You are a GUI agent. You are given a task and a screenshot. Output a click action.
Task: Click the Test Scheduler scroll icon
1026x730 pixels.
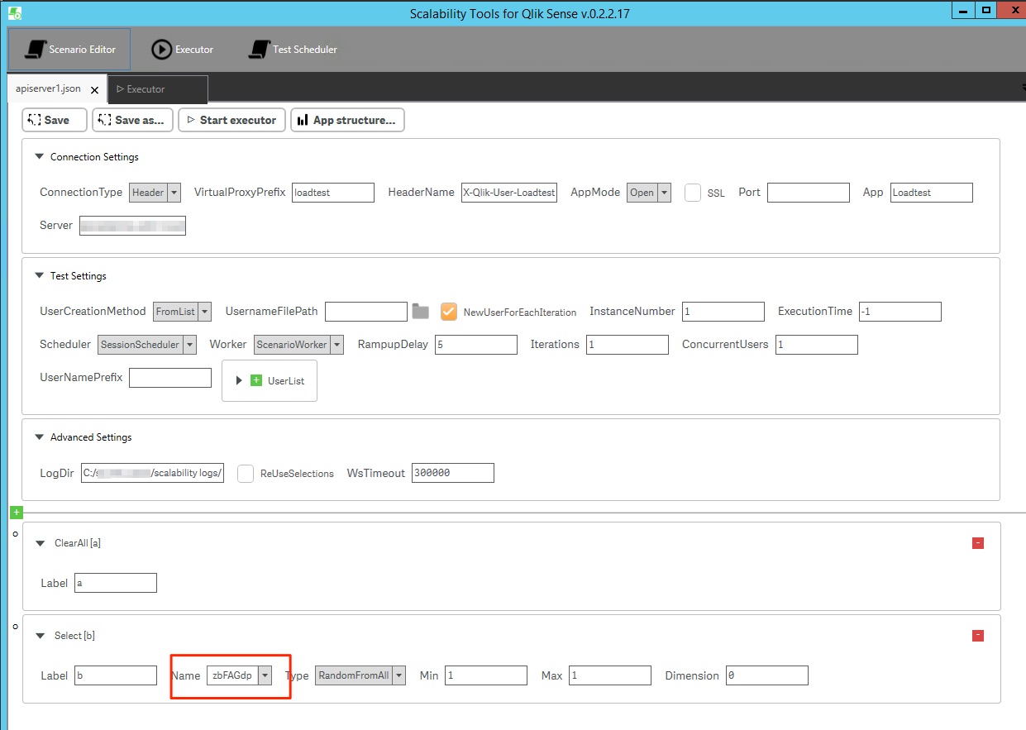coord(259,50)
